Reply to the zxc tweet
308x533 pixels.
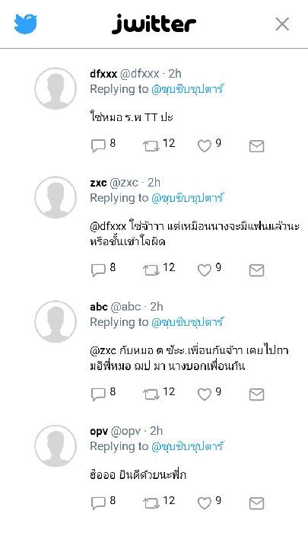point(98,270)
